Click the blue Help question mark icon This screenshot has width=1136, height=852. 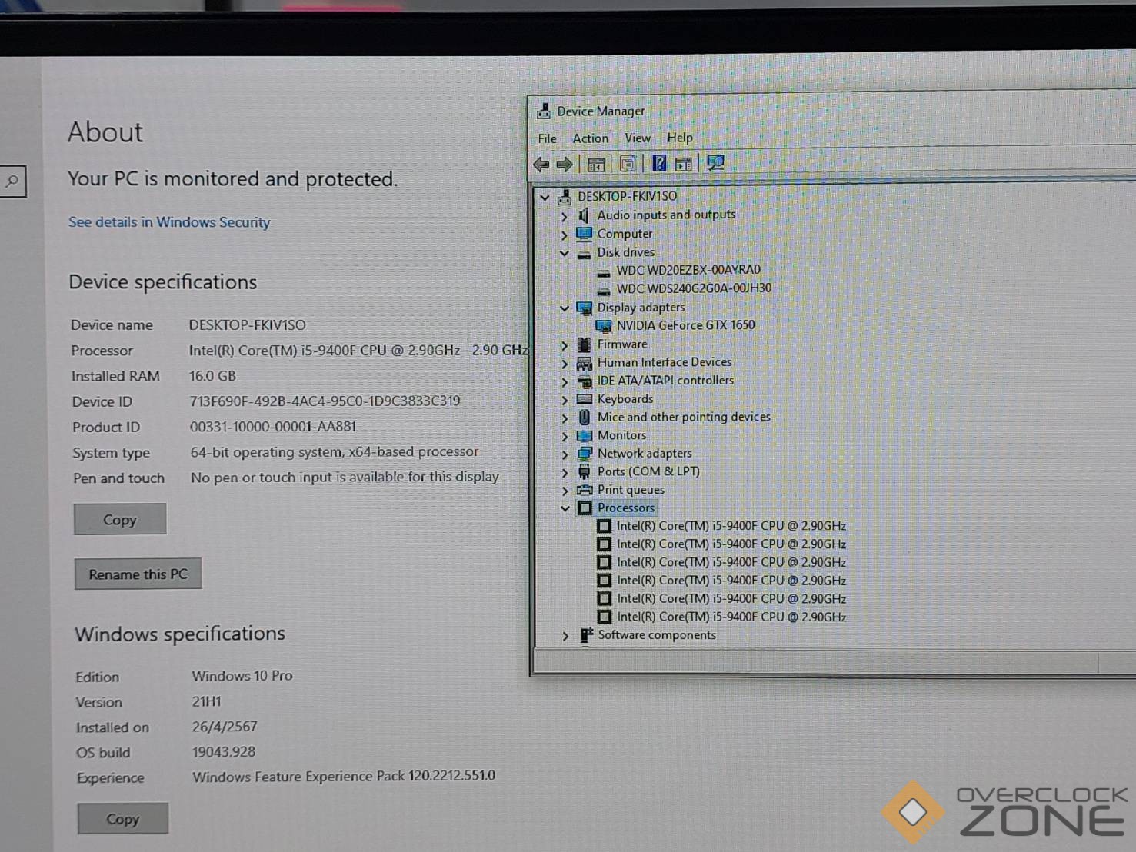(659, 163)
